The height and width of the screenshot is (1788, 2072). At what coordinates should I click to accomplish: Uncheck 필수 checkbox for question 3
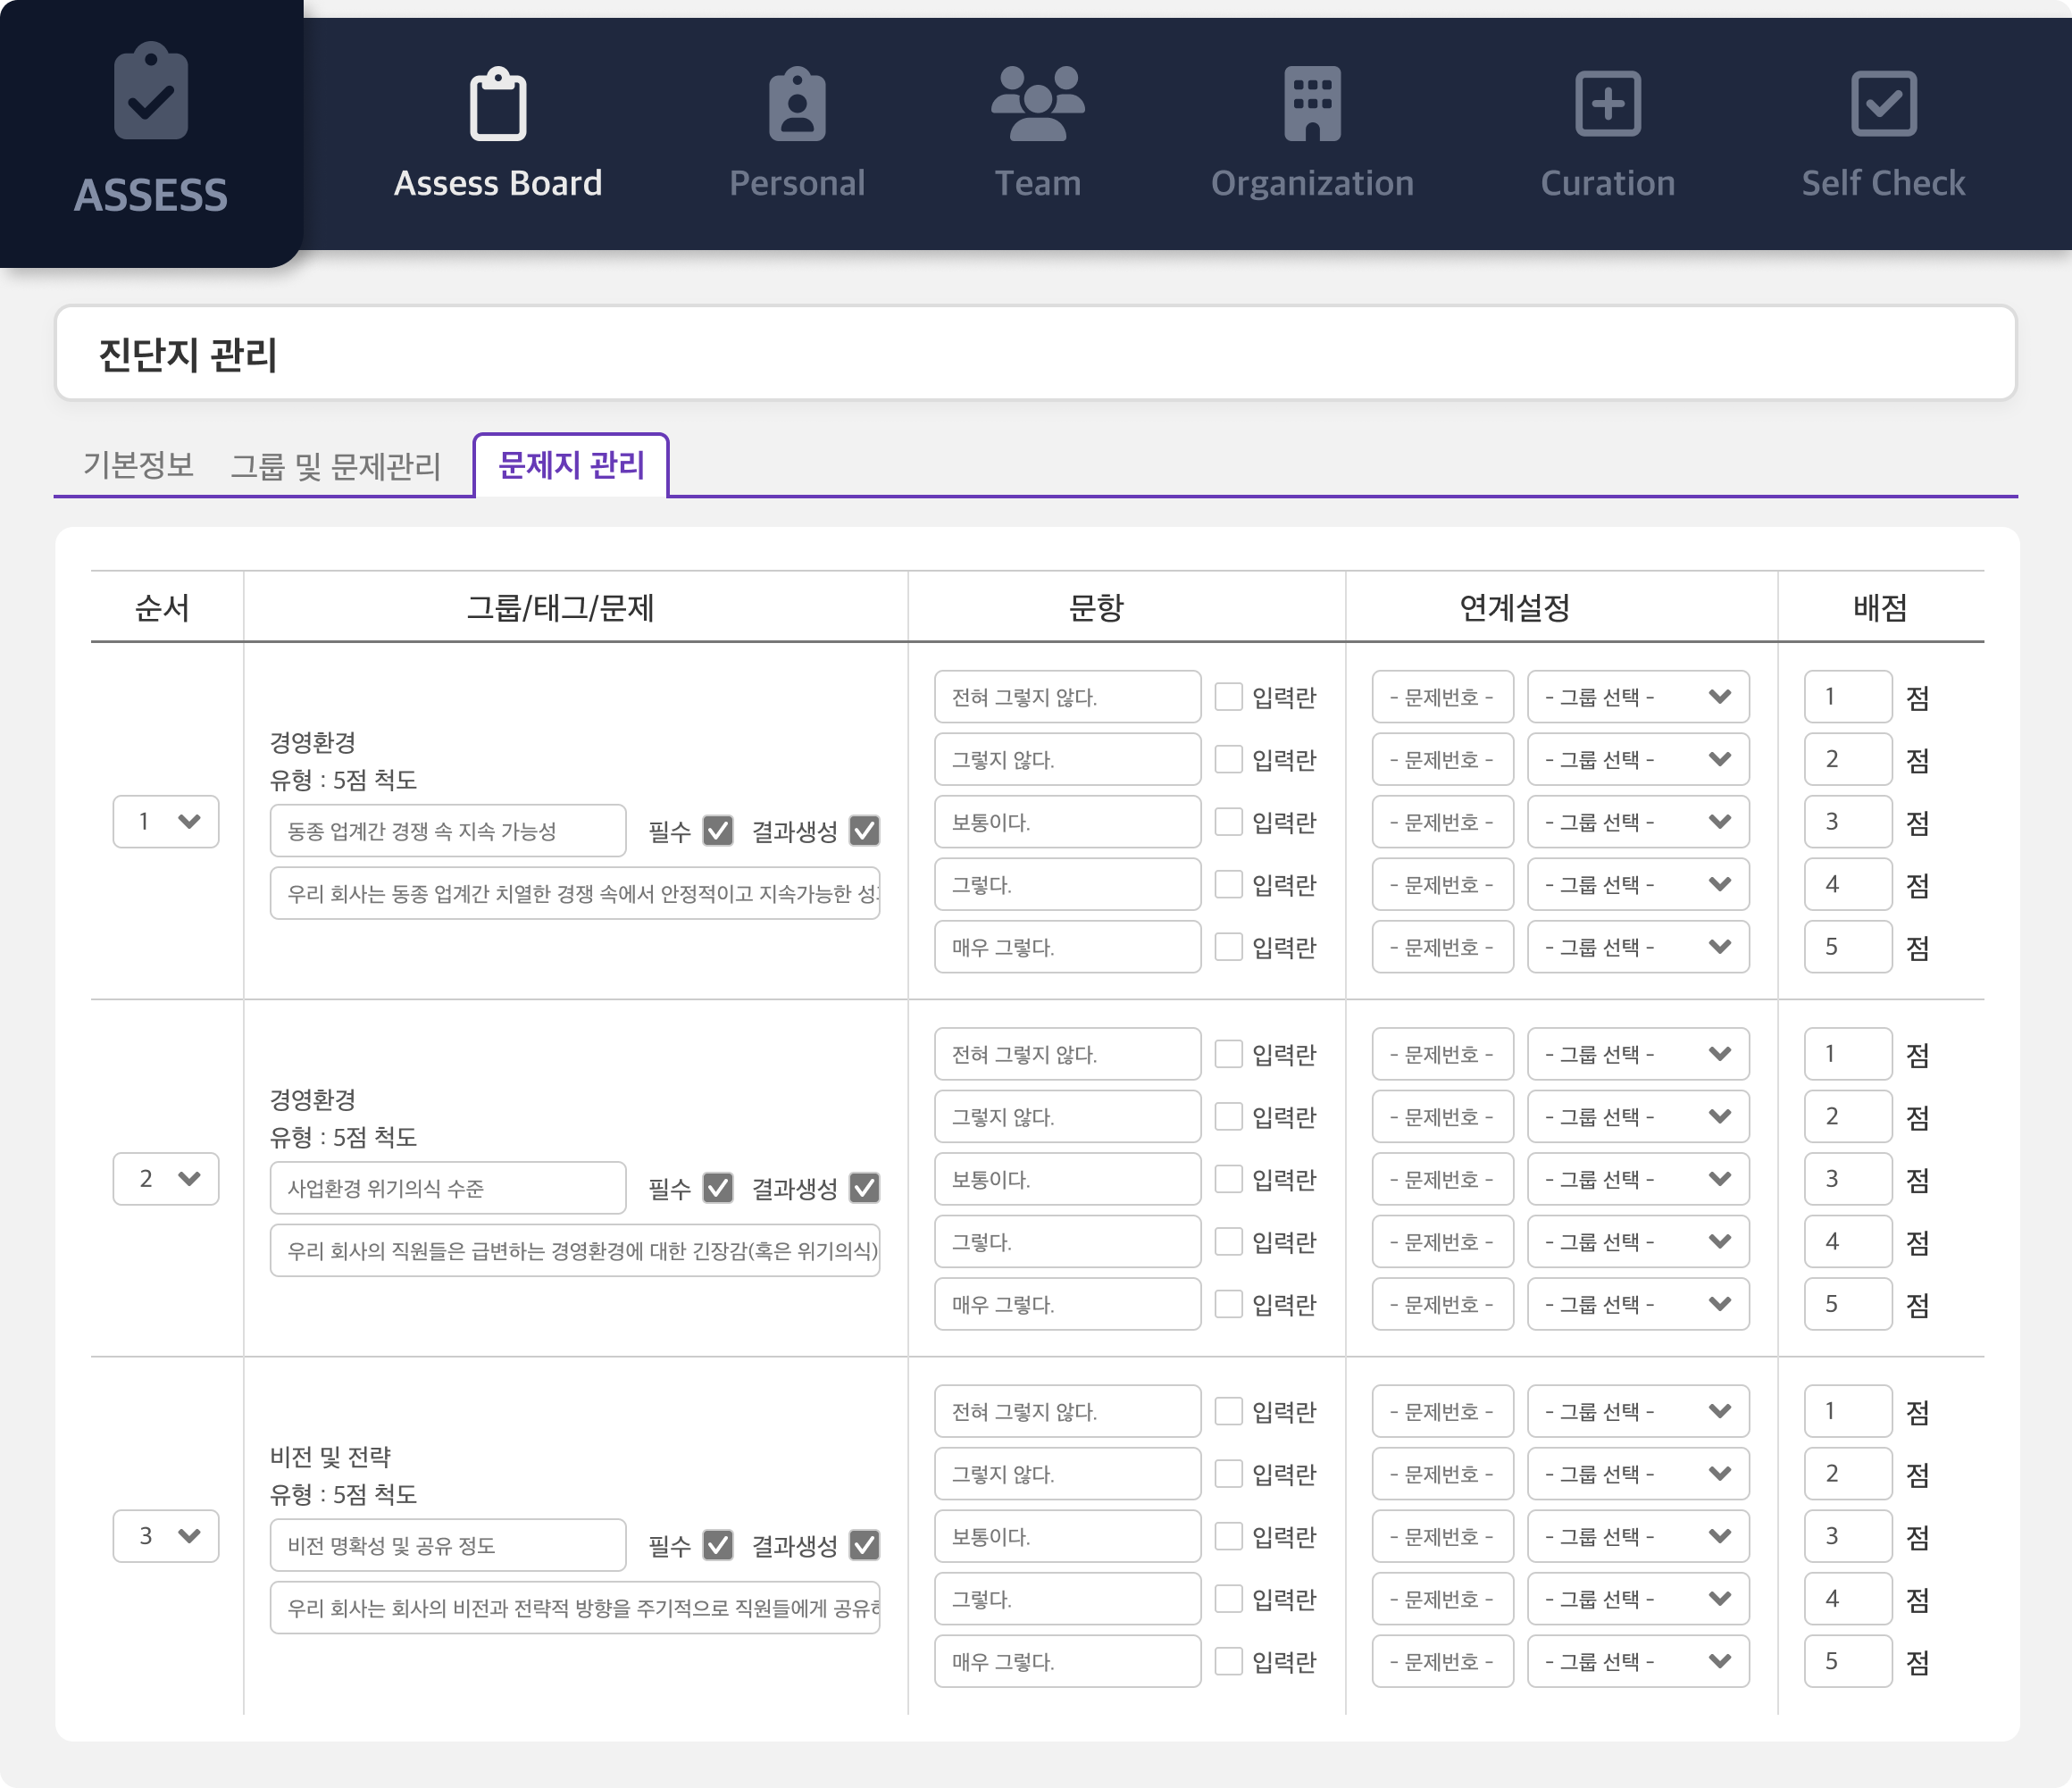point(718,1545)
